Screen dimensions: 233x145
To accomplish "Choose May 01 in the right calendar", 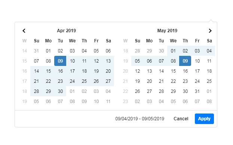I will (x=173, y=51).
